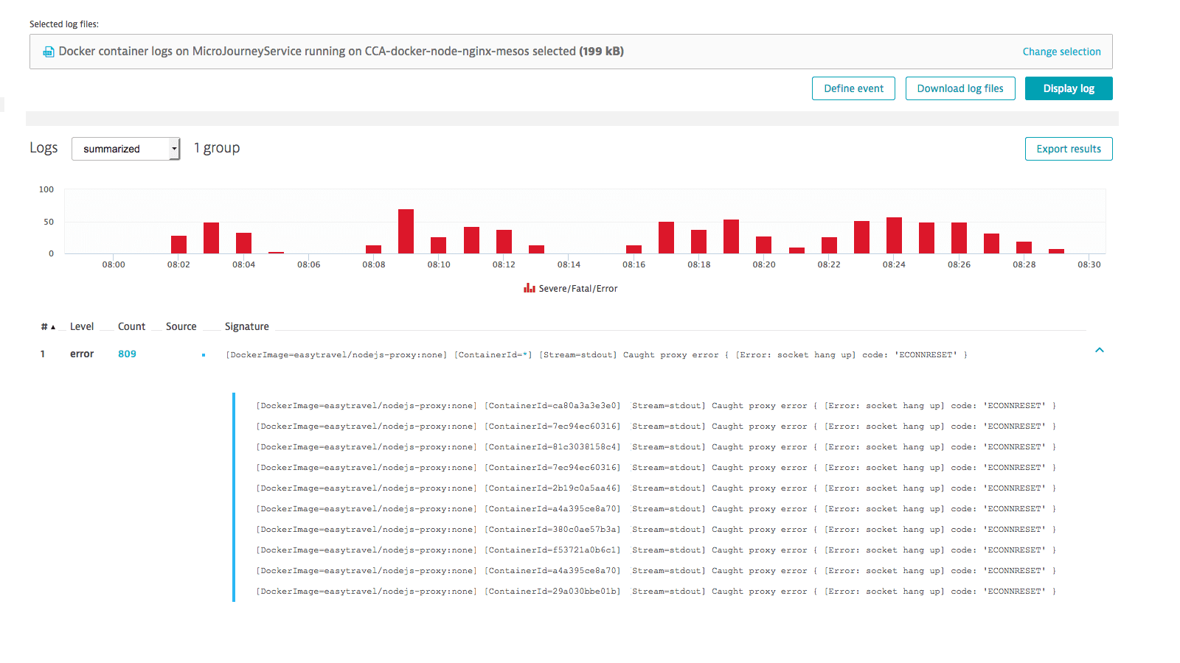The height and width of the screenshot is (663, 1180).
Task: Click the small red bar near 08:05
Action: [x=277, y=252]
